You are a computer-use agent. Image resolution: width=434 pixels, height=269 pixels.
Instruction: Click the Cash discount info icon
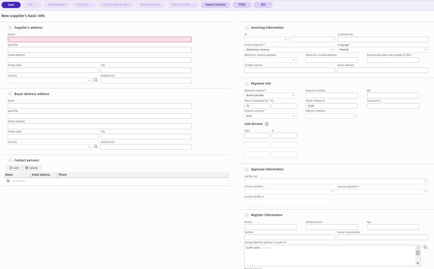tap(267, 124)
